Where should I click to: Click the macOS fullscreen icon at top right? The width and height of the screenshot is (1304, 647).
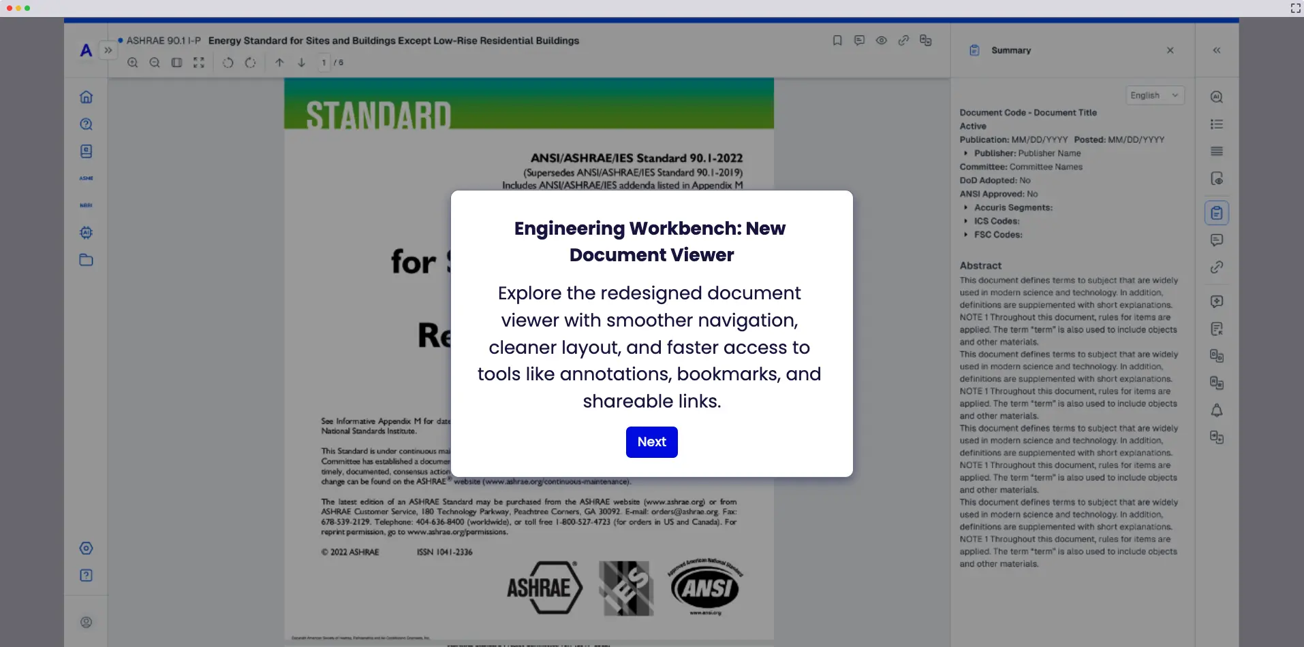click(x=1295, y=8)
